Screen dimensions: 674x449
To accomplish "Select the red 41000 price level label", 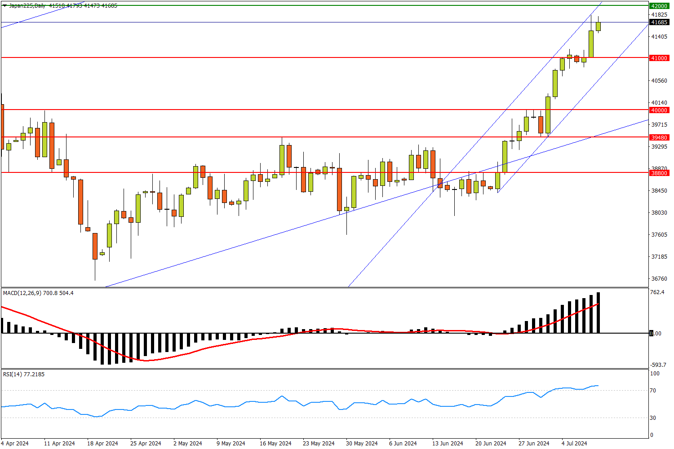I will pos(659,58).
